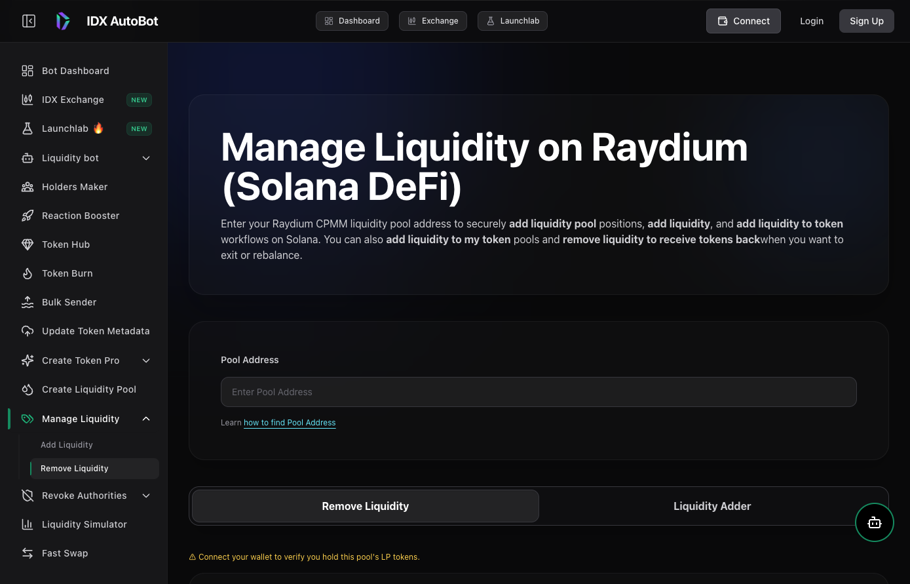Click the NEW badge beside Launchlab
Image resolution: width=910 pixels, height=584 pixels.
(139, 128)
